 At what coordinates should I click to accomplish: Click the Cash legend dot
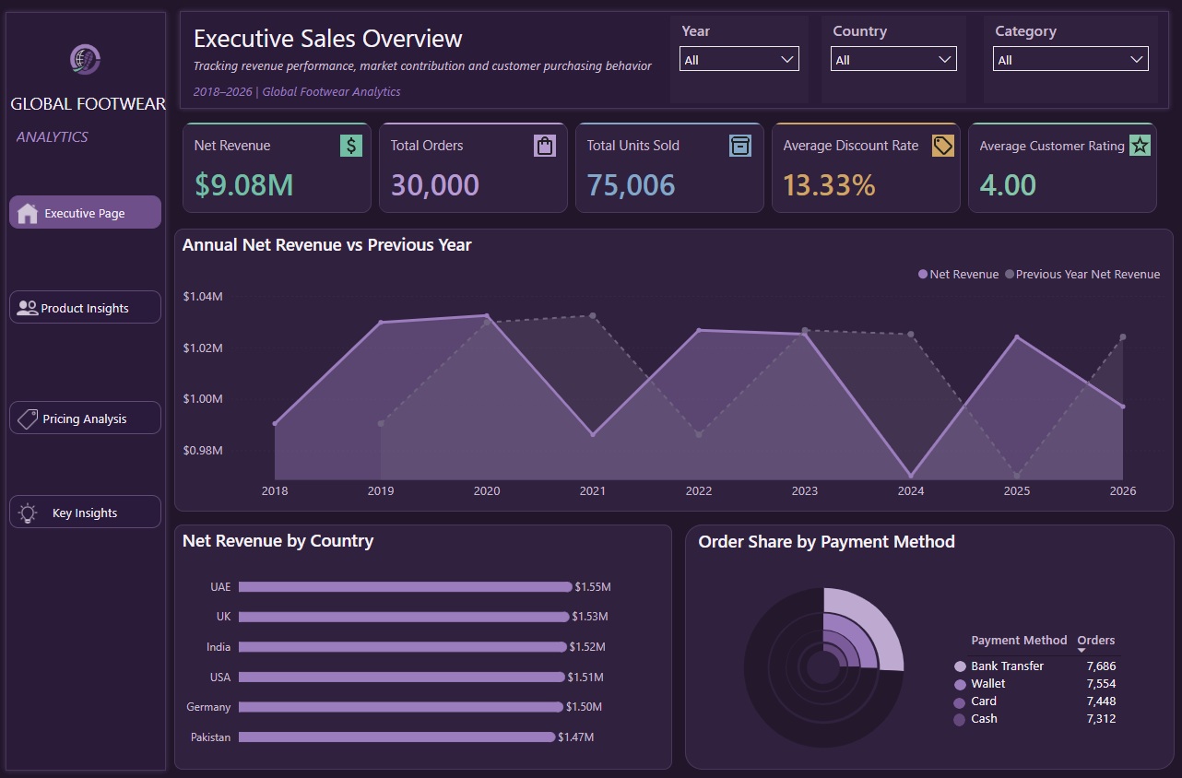[x=960, y=719]
